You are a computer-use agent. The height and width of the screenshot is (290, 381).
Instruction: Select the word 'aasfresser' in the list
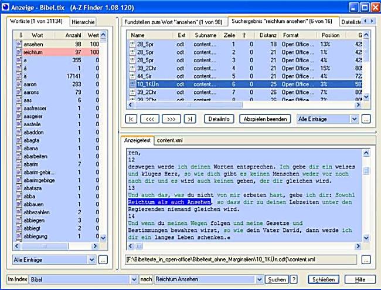(x=35, y=108)
